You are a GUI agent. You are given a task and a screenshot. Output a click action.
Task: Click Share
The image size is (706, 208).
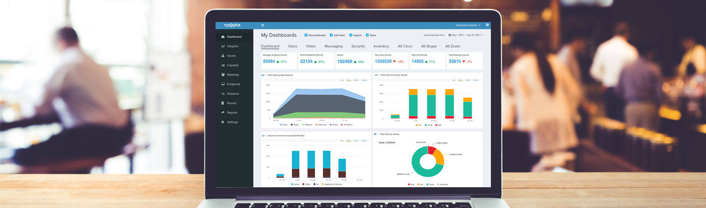click(x=371, y=35)
